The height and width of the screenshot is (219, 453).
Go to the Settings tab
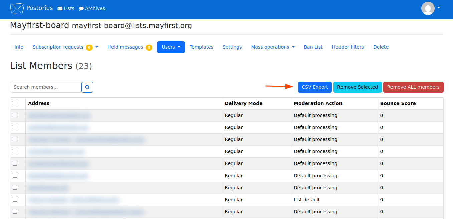point(232,47)
